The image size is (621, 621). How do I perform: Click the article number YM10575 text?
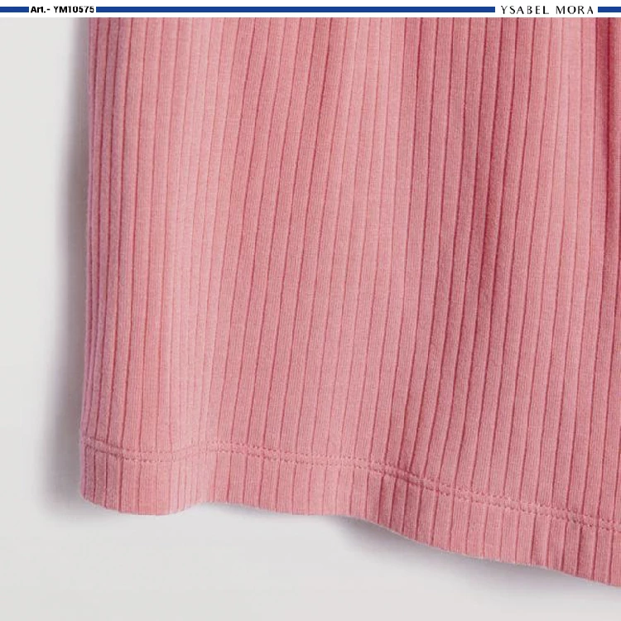(75, 10)
